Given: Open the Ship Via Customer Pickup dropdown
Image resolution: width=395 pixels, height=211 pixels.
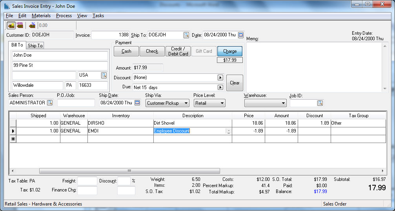Looking at the screenshot, I should point(167,103).
